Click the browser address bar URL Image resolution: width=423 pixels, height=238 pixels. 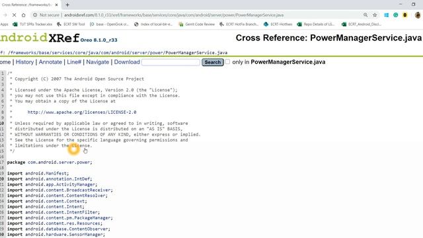click(x=174, y=15)
